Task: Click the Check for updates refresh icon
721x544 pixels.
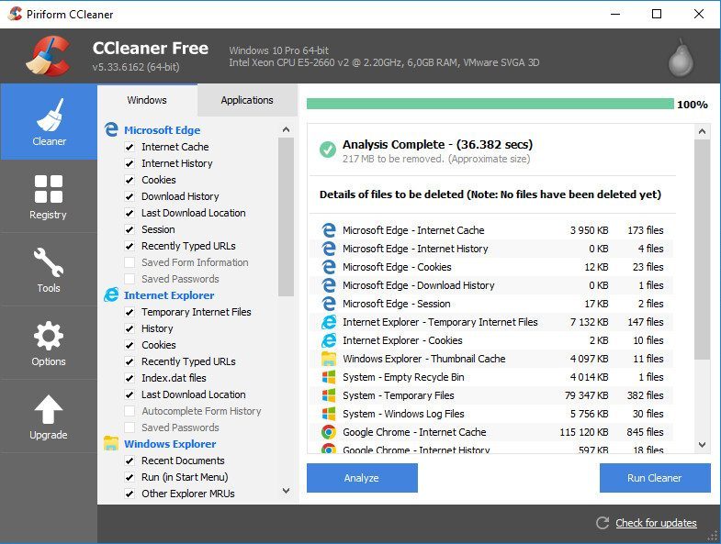Action: (603, 523)
